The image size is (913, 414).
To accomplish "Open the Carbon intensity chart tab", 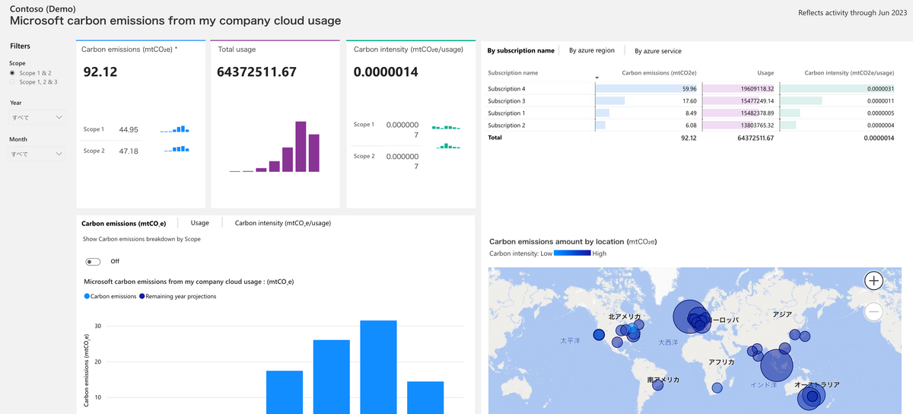I will click(x=283, y=223).
